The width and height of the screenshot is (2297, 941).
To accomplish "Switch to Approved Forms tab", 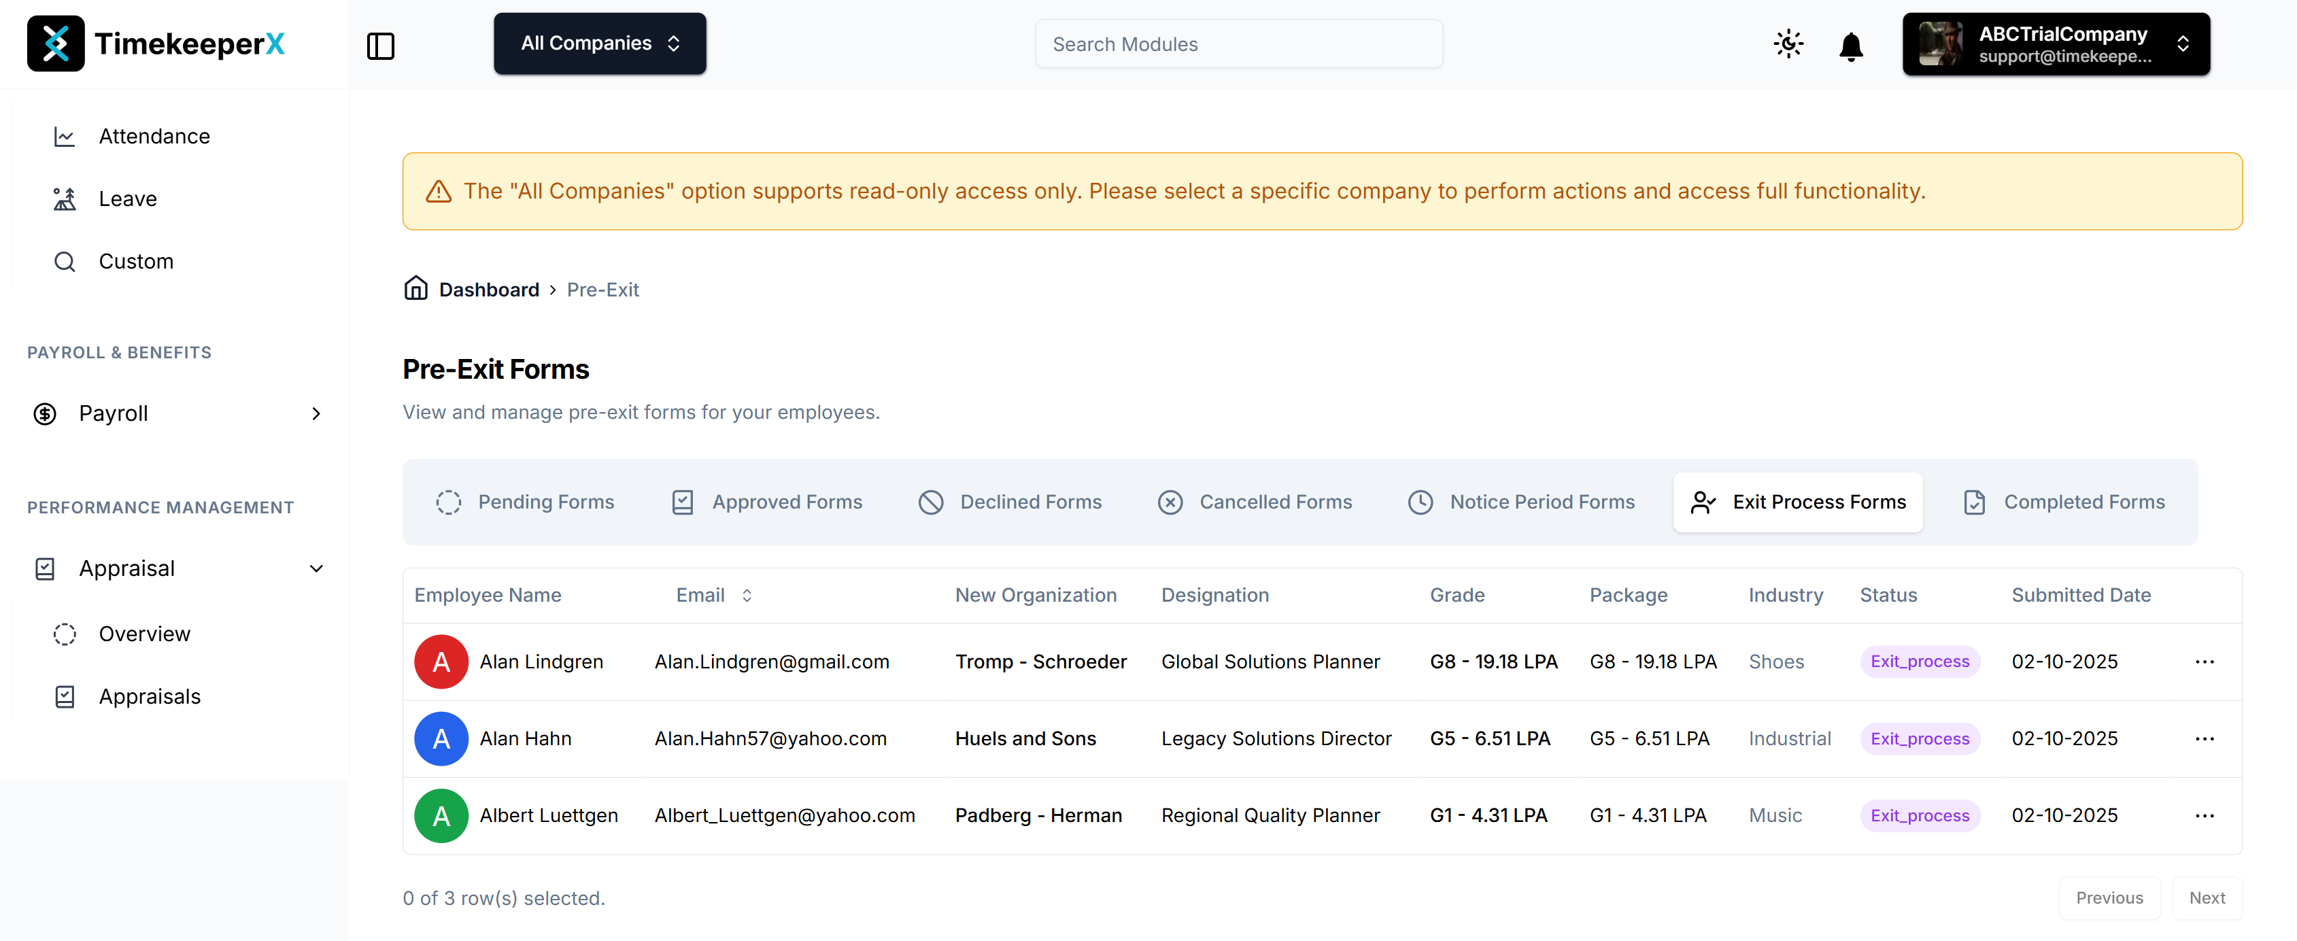I will pos(767,502).
